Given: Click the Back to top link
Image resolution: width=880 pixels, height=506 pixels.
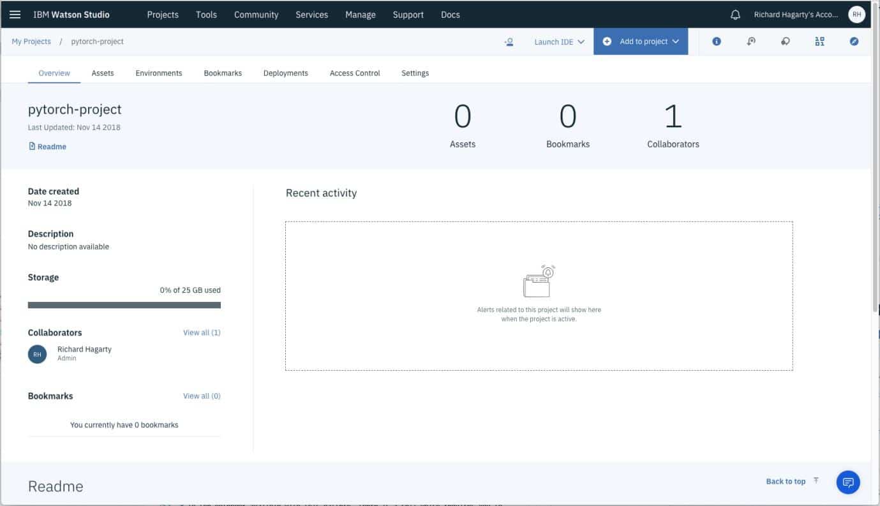Looking at the screenshot, I should coord(786,482).
